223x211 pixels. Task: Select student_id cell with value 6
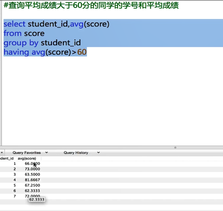(x=15, y=191)
